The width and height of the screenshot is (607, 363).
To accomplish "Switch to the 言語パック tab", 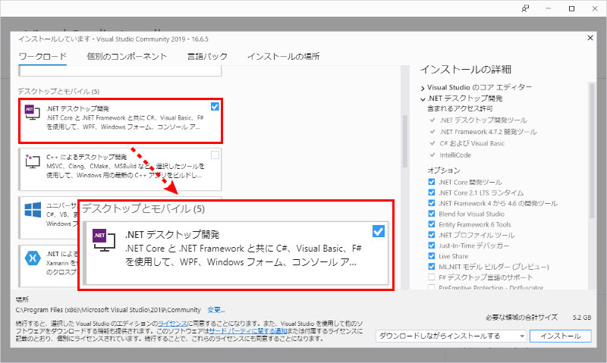I will tap(207, 56).
